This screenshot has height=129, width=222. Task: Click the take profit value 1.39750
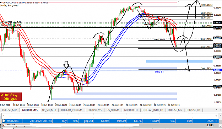(138, 121)
